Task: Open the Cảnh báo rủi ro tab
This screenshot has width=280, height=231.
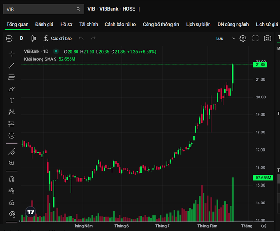Action: point(120,24)
